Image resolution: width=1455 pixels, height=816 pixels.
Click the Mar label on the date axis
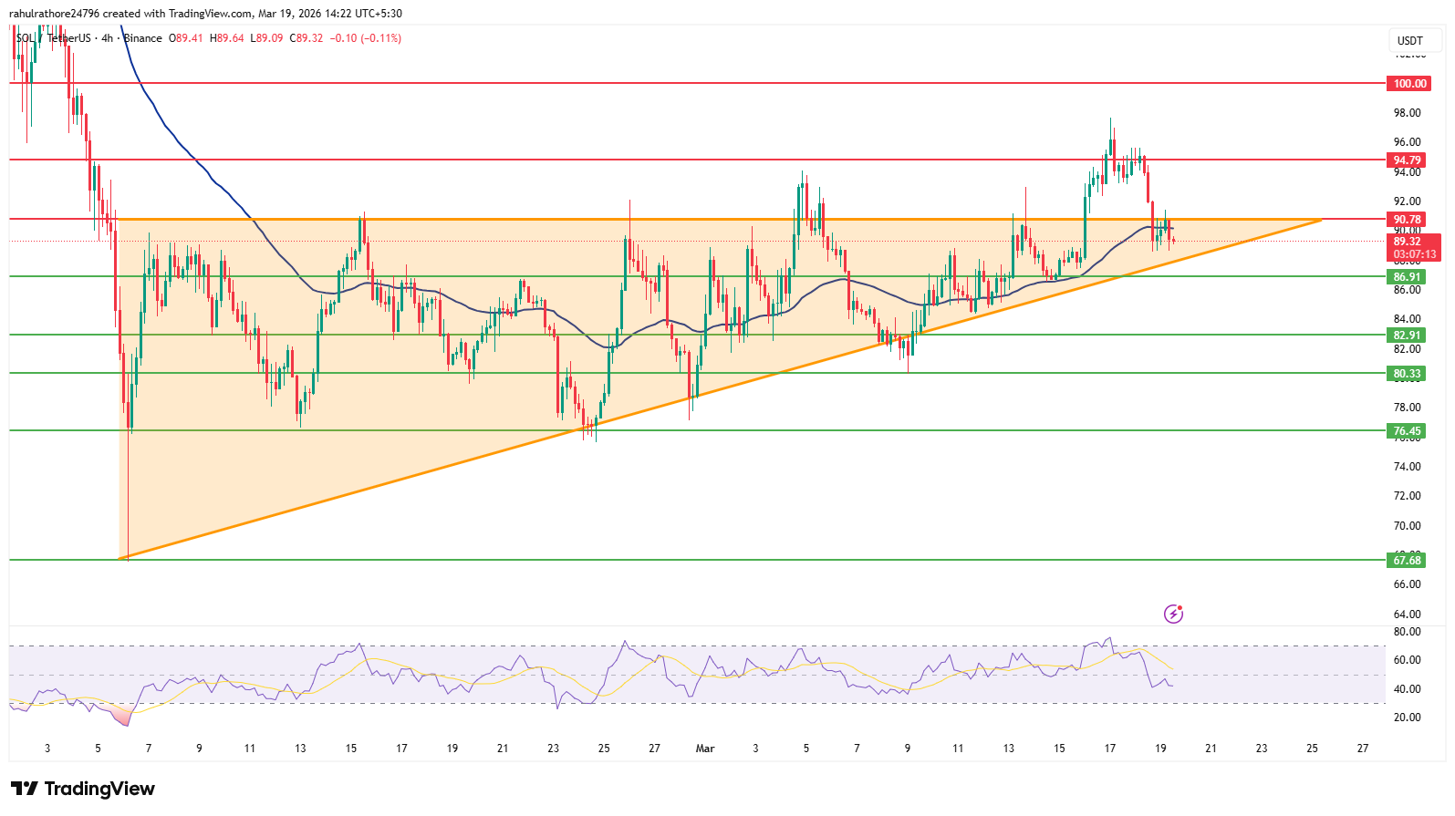tap(705, 749)
